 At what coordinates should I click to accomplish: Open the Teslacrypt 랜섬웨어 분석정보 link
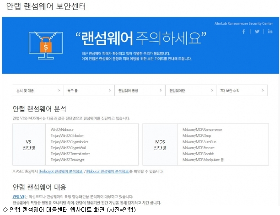[61, 172]
